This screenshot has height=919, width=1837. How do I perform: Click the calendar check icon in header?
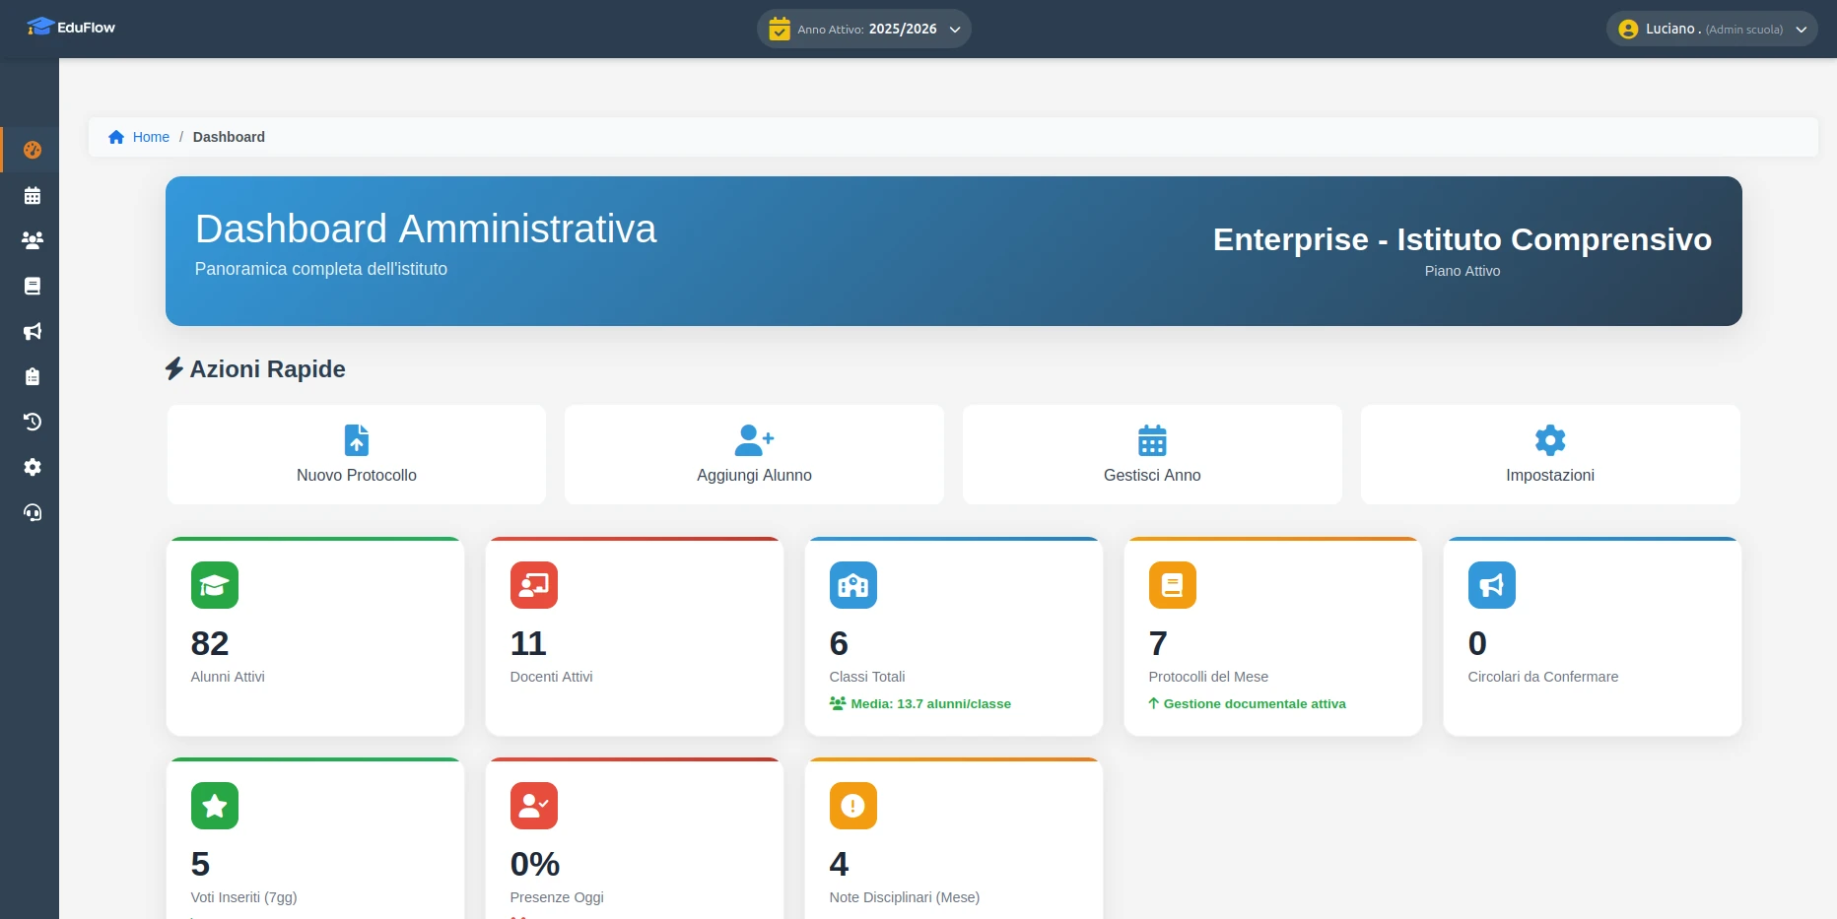[x=780, y=29]
